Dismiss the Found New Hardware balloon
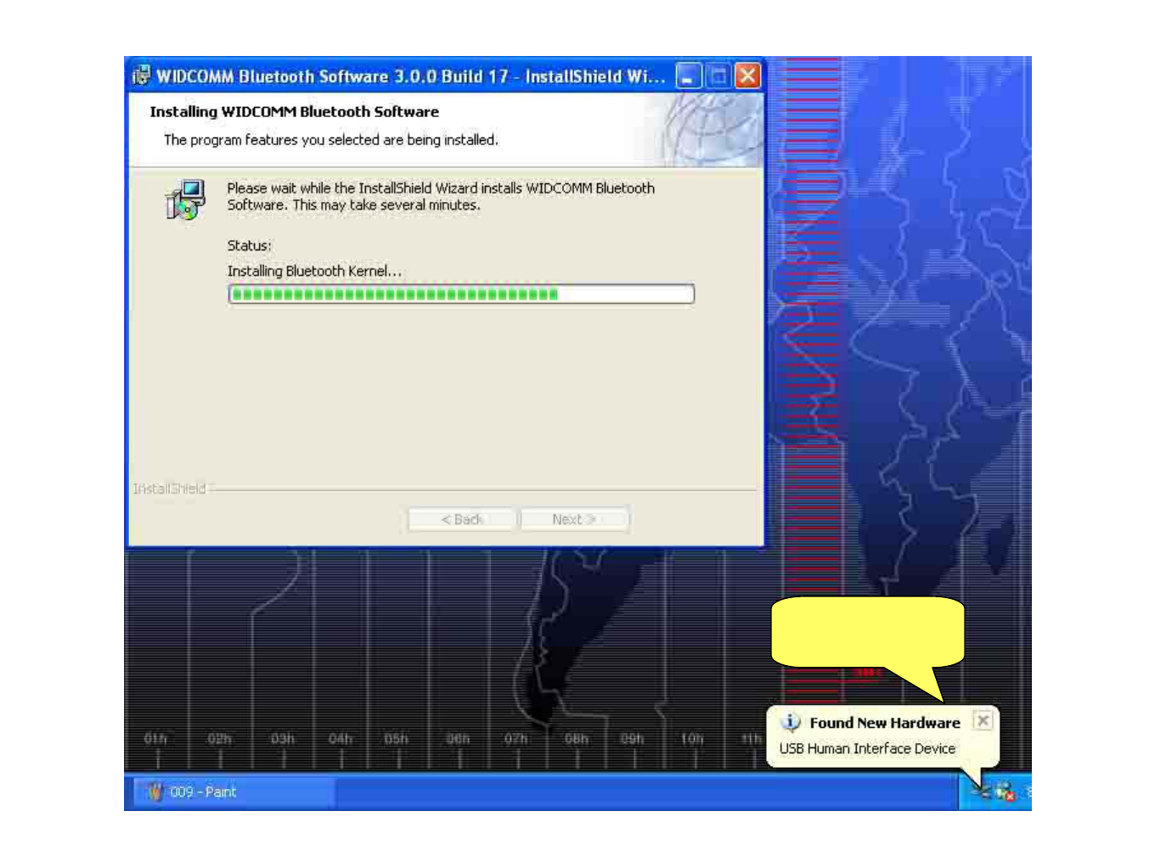Image resolution: width=1155 pixels, height=867 pixels. 983,721
